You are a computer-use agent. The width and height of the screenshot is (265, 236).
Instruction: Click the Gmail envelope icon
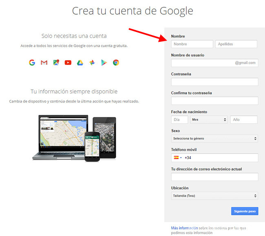pos(44,63)
